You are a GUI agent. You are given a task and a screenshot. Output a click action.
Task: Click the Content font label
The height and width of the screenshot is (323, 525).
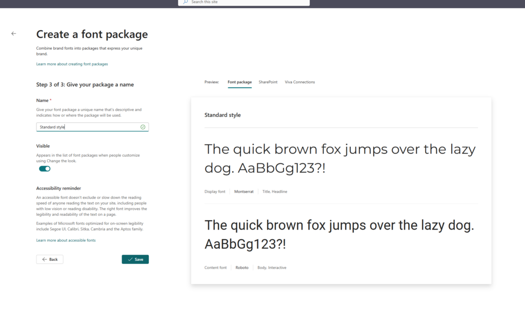tap(216, 268)
